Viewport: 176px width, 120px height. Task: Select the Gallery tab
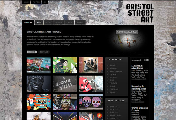(x=28, y=22)
